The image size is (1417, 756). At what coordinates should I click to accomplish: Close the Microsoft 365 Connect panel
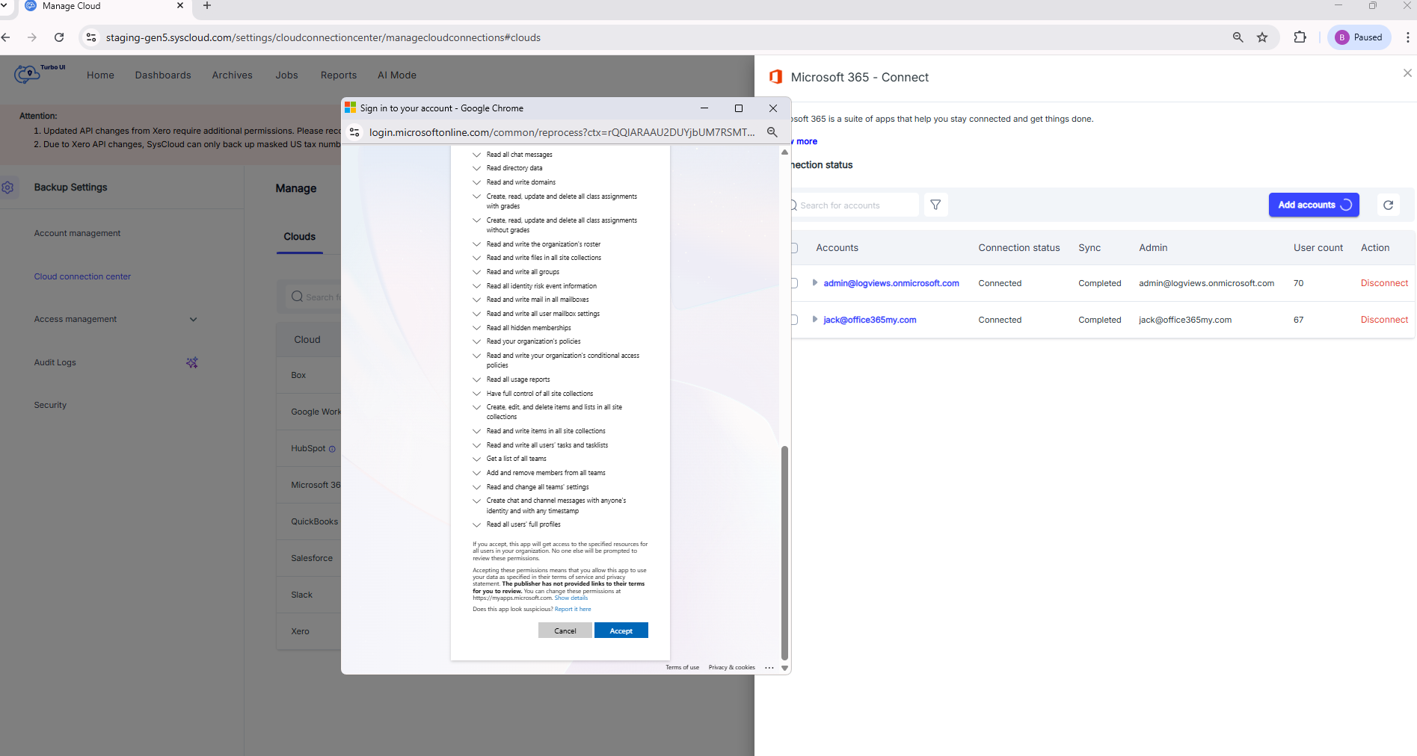[x=1407, y=73]
